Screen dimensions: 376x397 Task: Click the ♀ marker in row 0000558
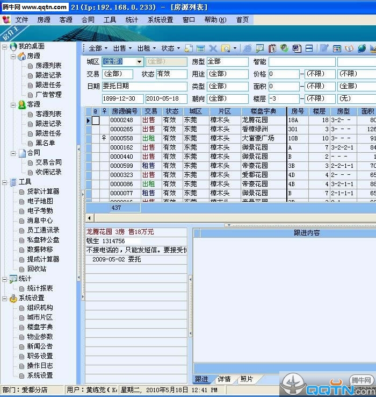pos(104,138)
